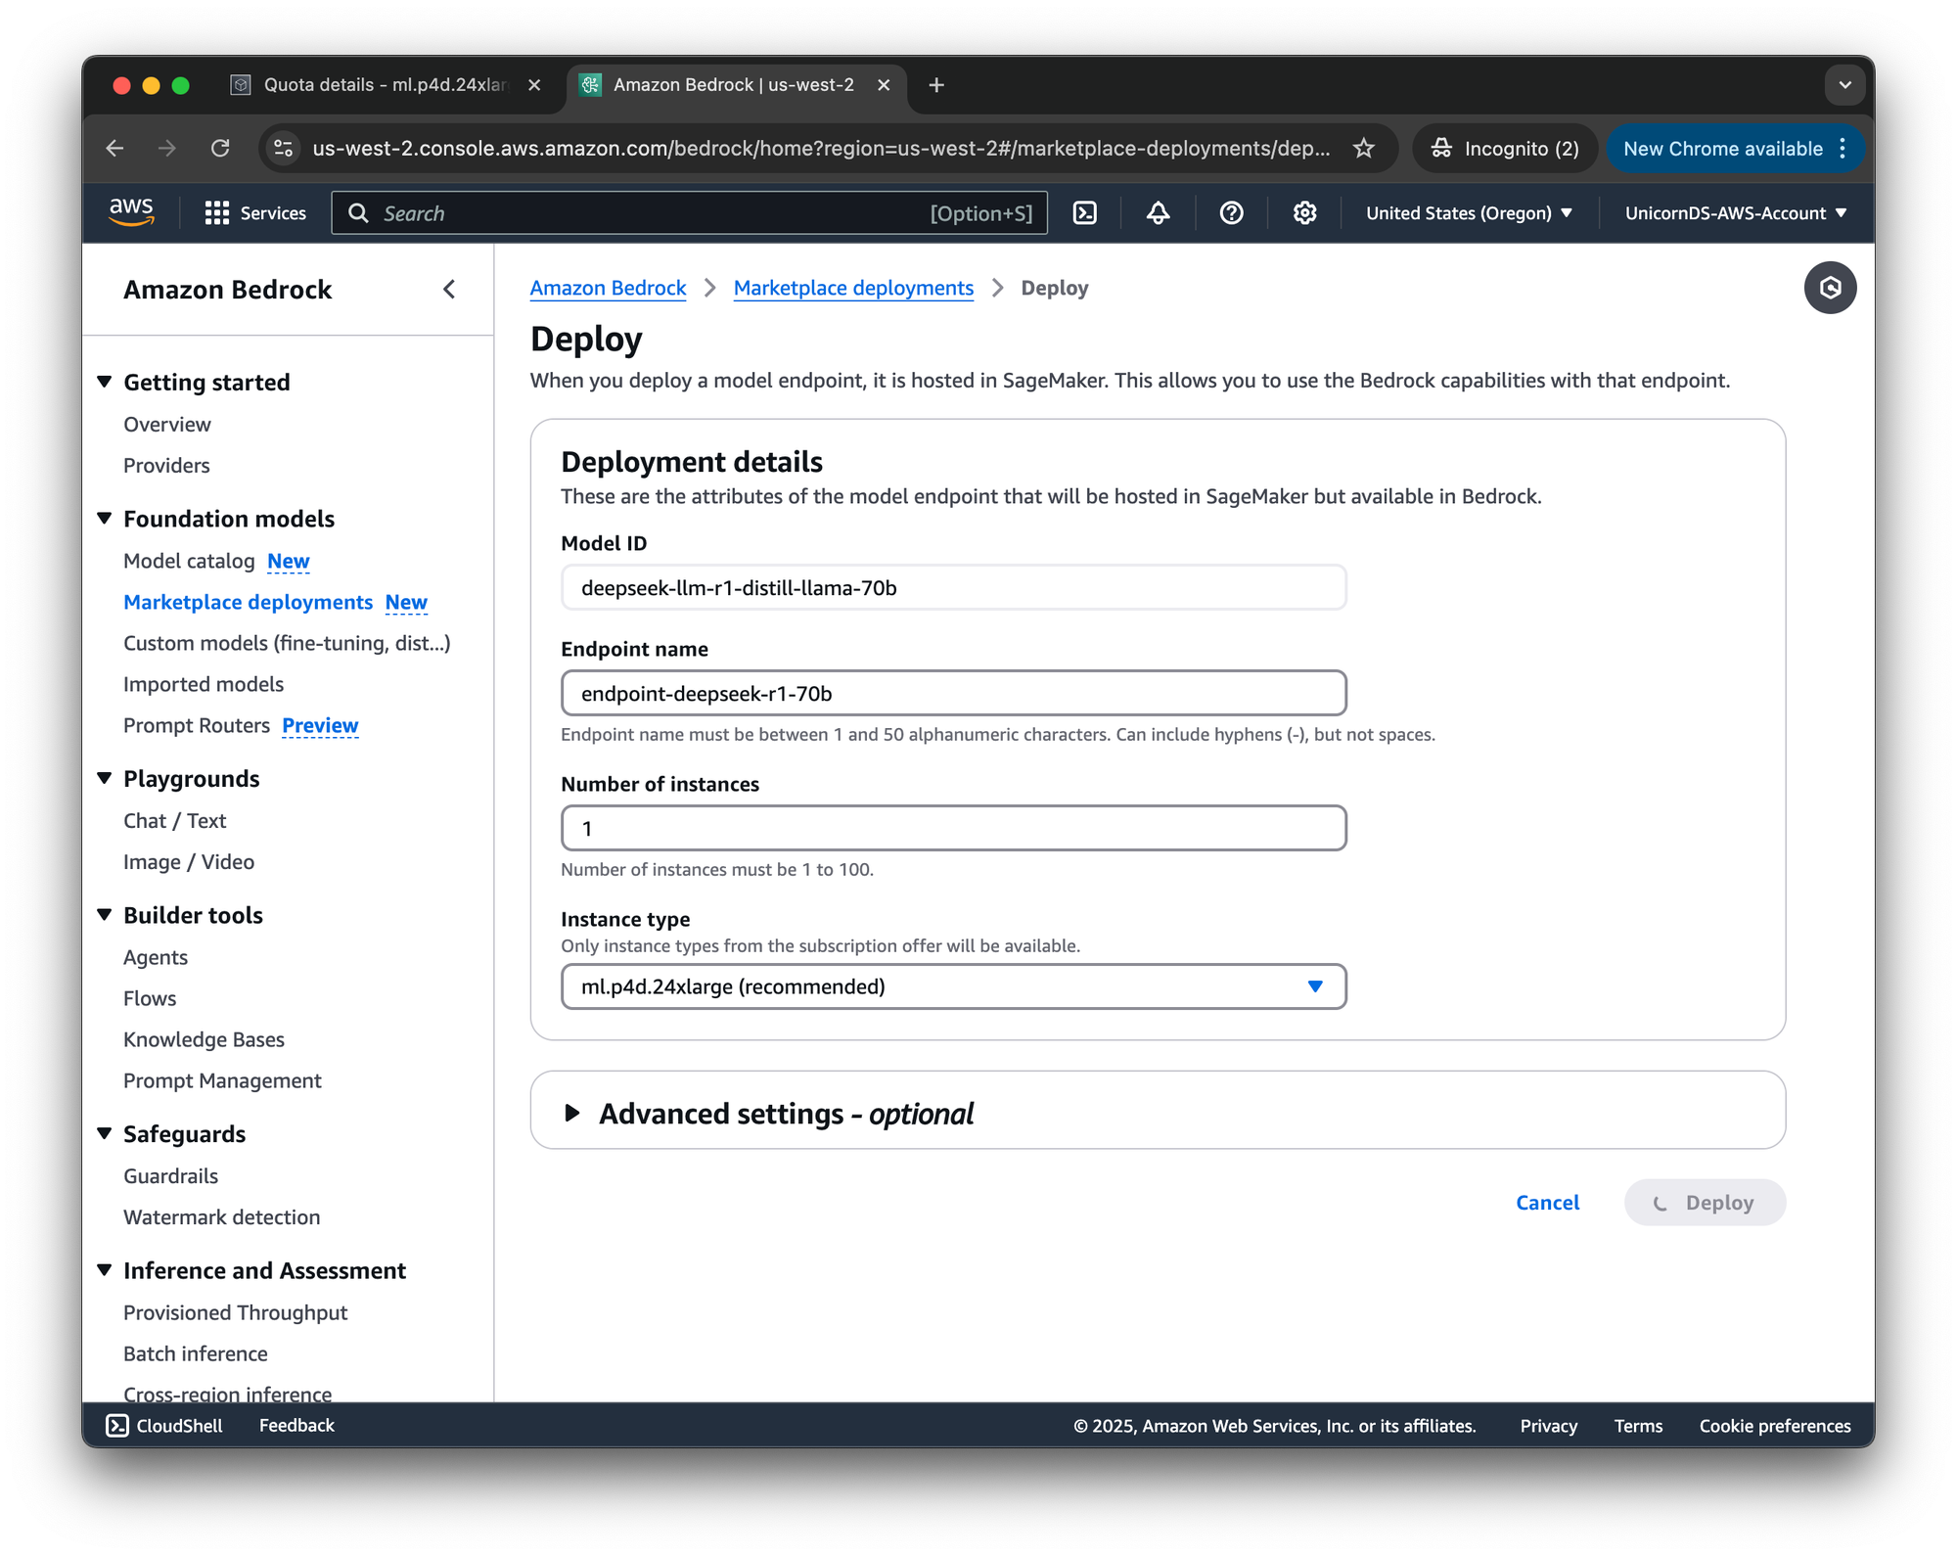Open the United States (Oregon) region menu

pos(1468,212)
